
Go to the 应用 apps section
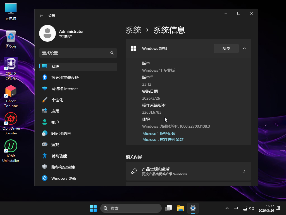pos(55,111)
